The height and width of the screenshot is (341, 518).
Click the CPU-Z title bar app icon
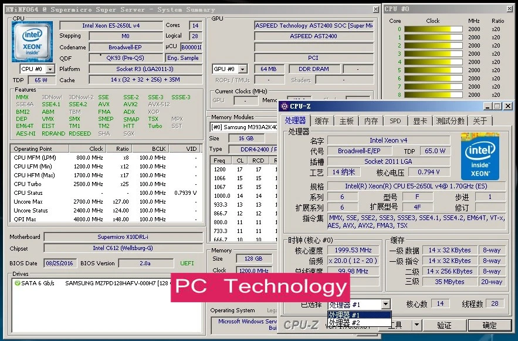(284, 106)
